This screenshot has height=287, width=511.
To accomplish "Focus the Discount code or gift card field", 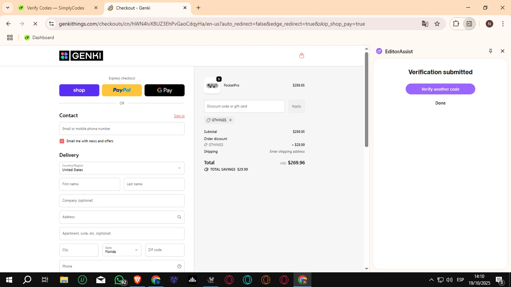I will point(244,106).
